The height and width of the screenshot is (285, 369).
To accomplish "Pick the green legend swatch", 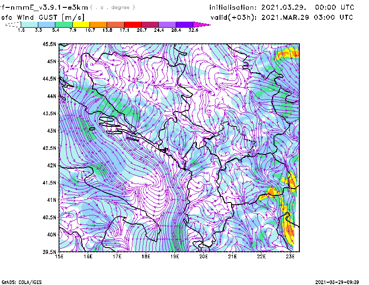I will click(x=64, y=24).
